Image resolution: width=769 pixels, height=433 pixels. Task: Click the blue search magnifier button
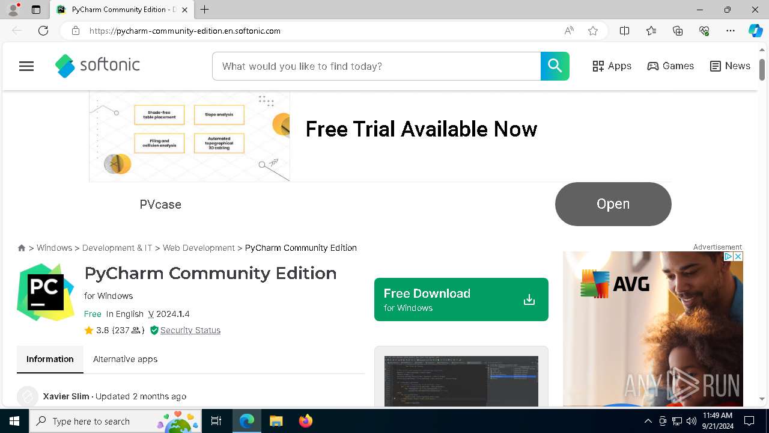pos(555,66)
